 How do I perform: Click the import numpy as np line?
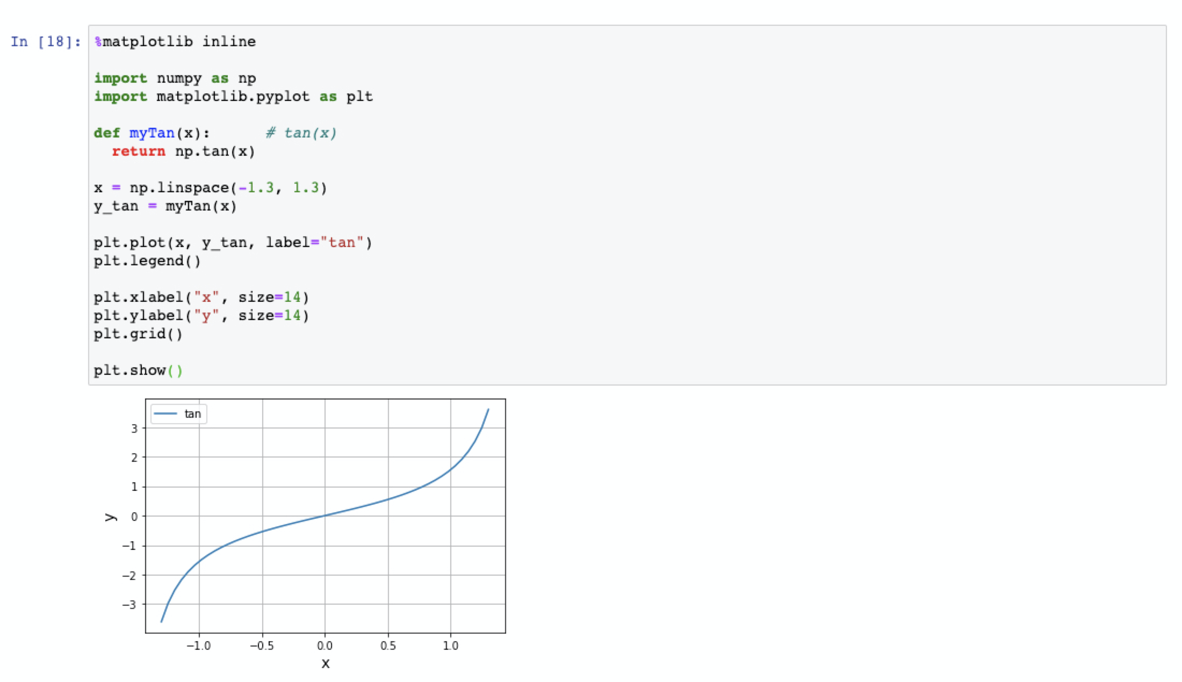point(175,78)
